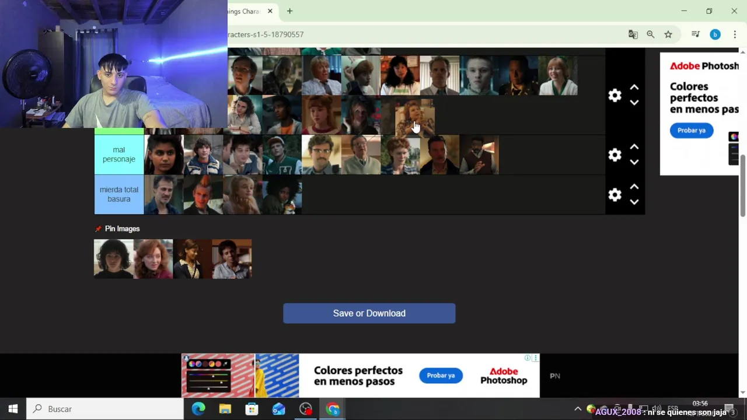747x420 pixels.
Task: Select first character in 'mierda total basura' row
Action: click(164, 194)
